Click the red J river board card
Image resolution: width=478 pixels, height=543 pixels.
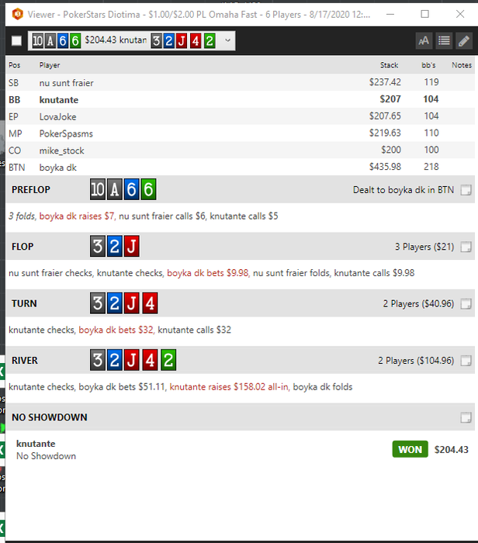(x=132, y=360)
